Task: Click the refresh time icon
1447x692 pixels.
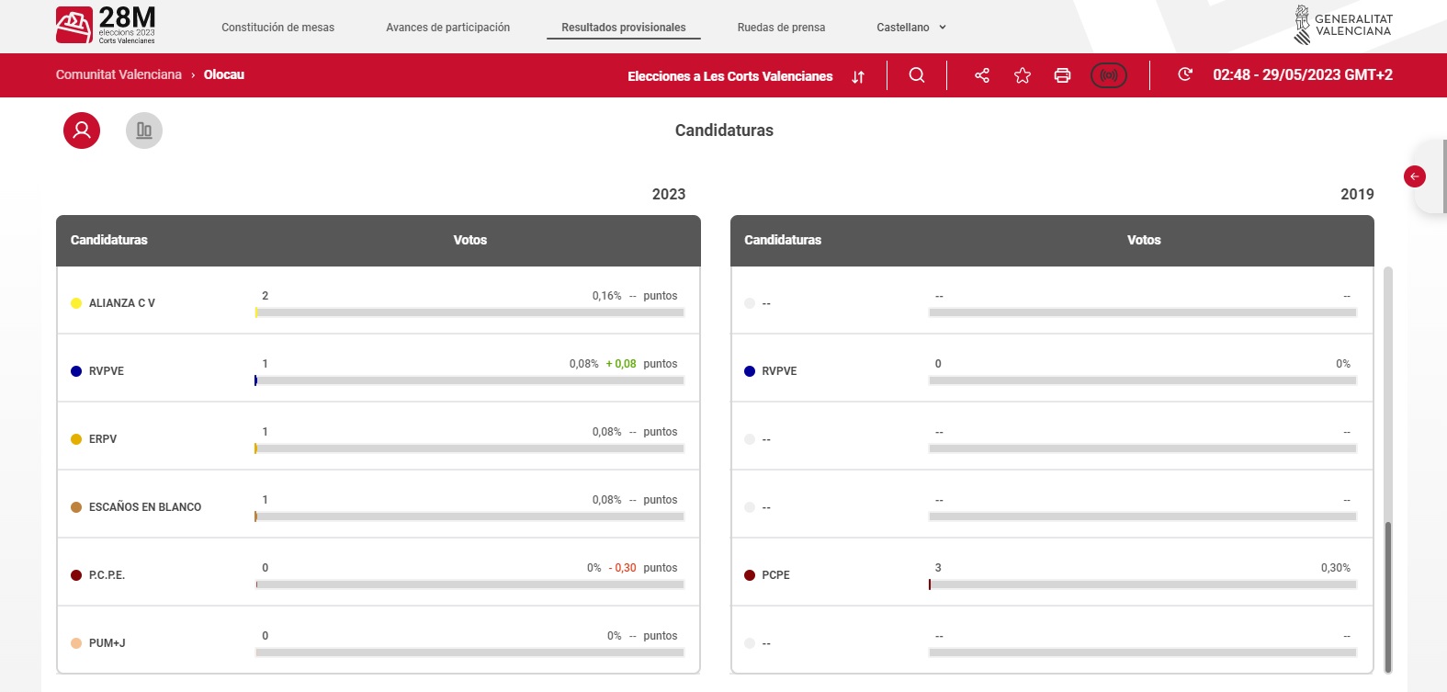Action: point(1185,74)
